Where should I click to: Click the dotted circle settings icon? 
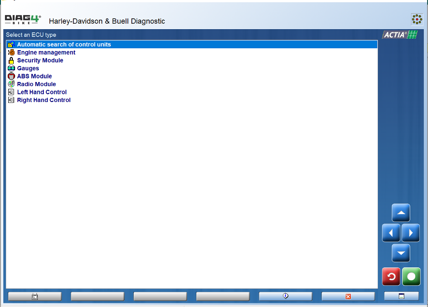[417, 19]
